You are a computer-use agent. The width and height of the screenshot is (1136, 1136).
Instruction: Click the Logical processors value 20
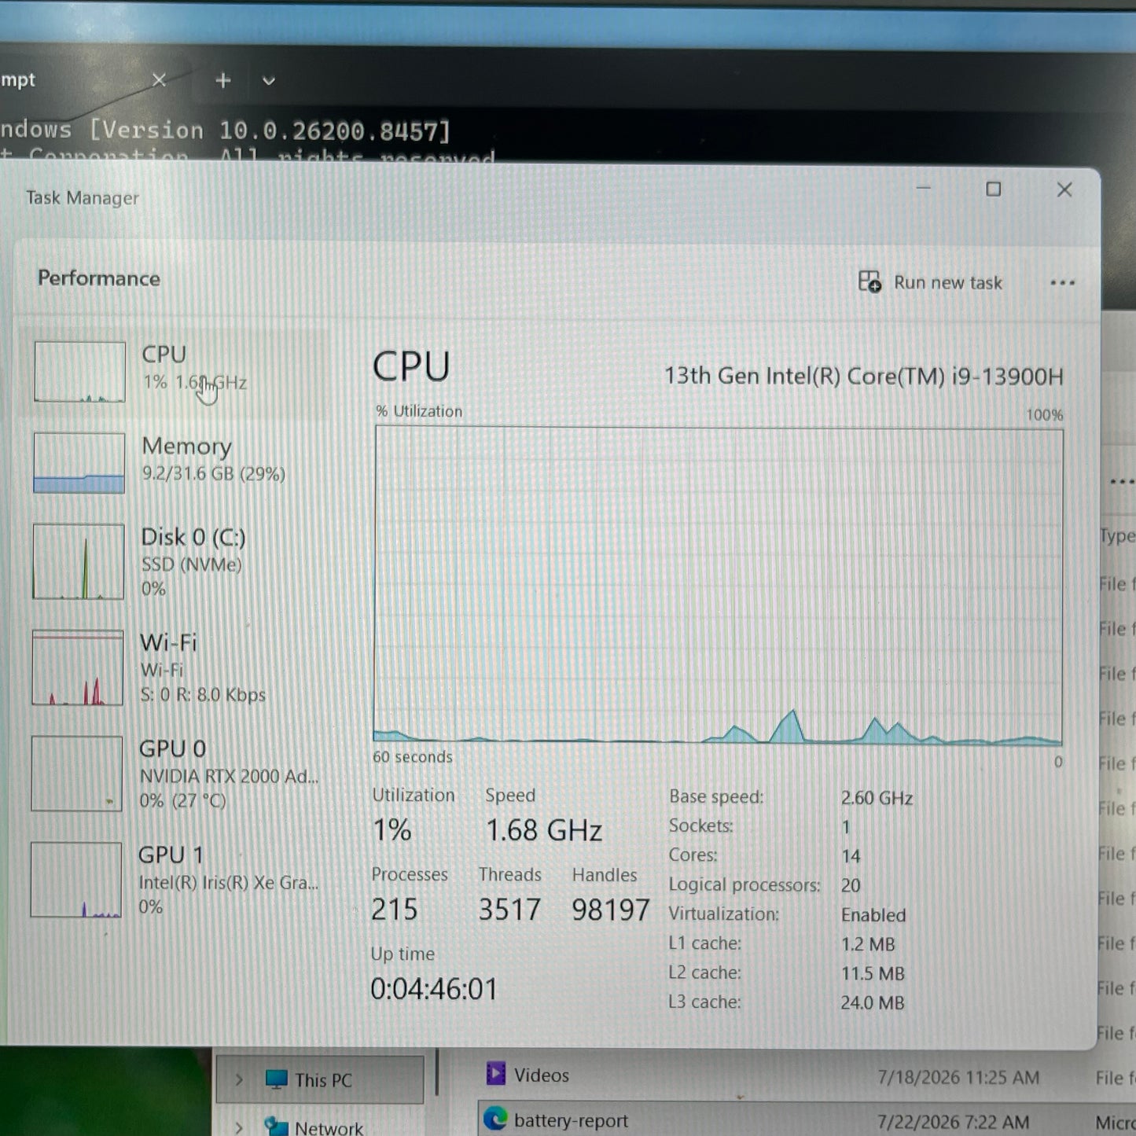[x=851, y=885]
